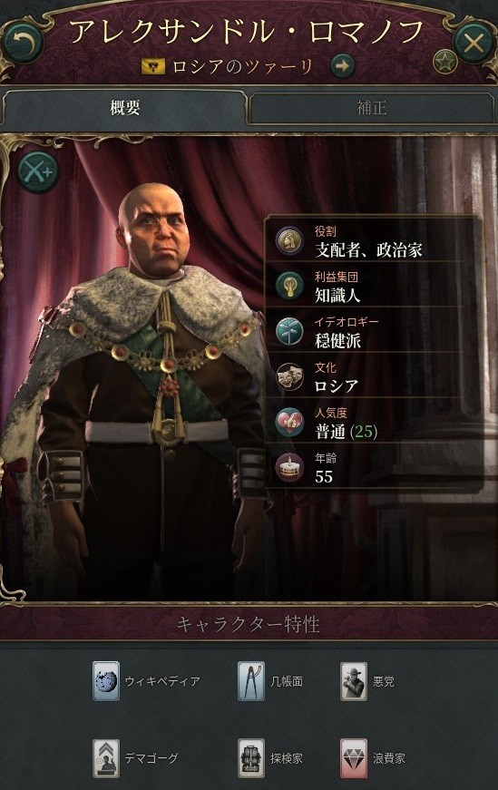Click the ウィキペディア trait icon
The height and width of the screenshot is (790, 498).
[x=106, y=681]
